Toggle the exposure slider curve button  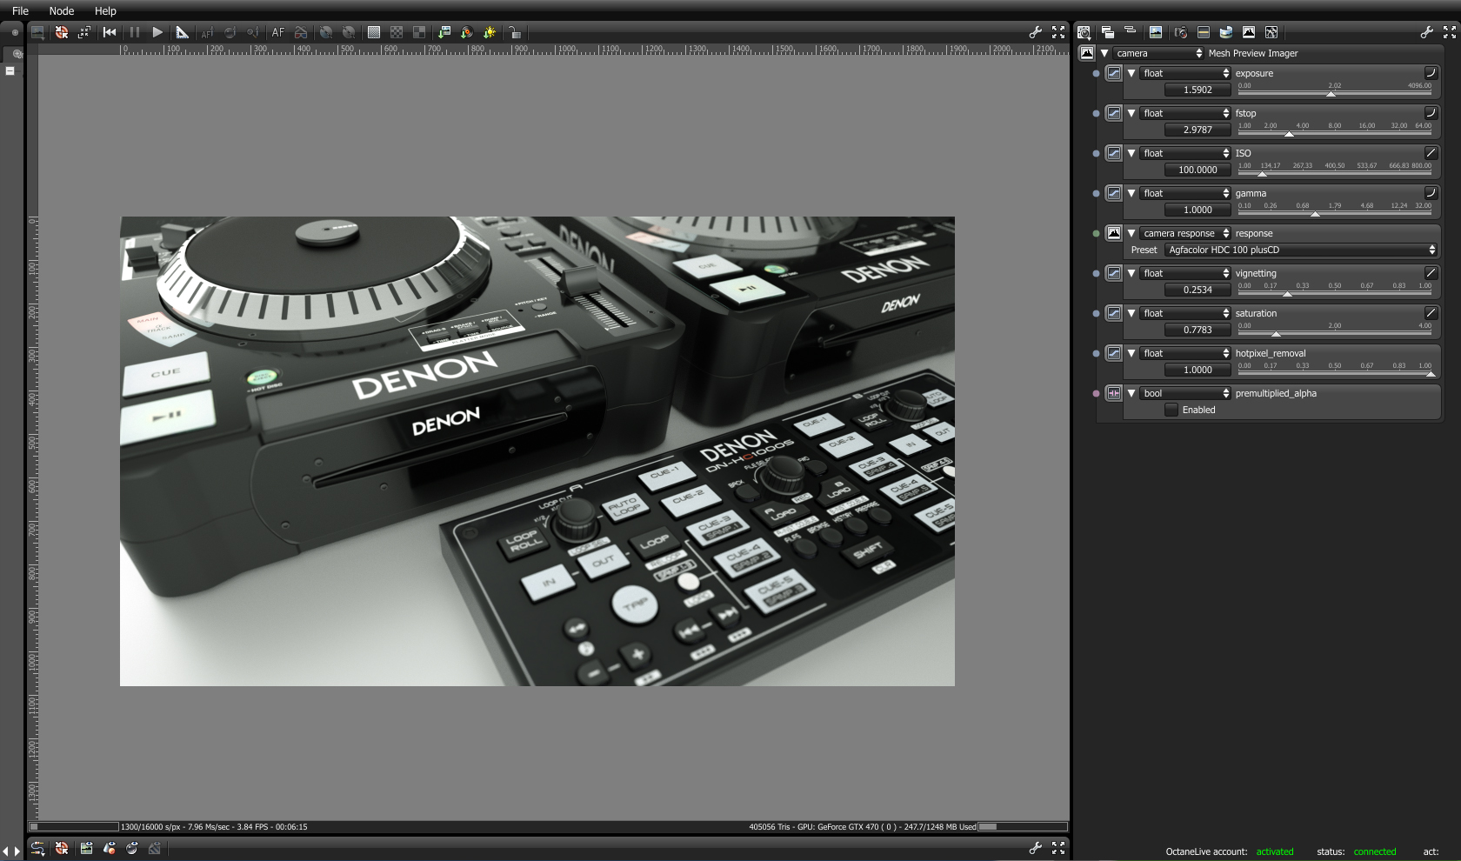[x=1431, y=73]
